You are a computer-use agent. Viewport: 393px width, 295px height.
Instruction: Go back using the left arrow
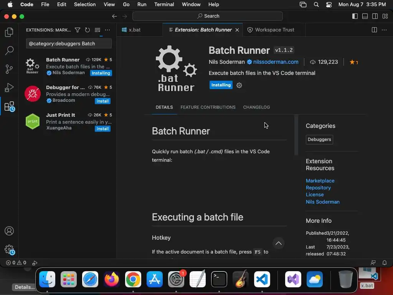click(114, 16)
